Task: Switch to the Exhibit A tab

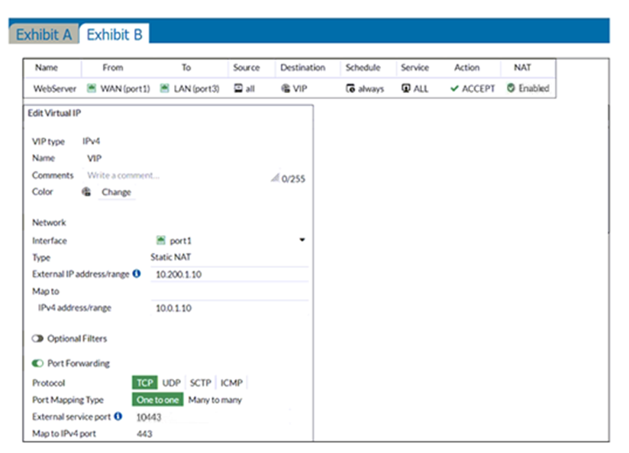Action: 44,34
